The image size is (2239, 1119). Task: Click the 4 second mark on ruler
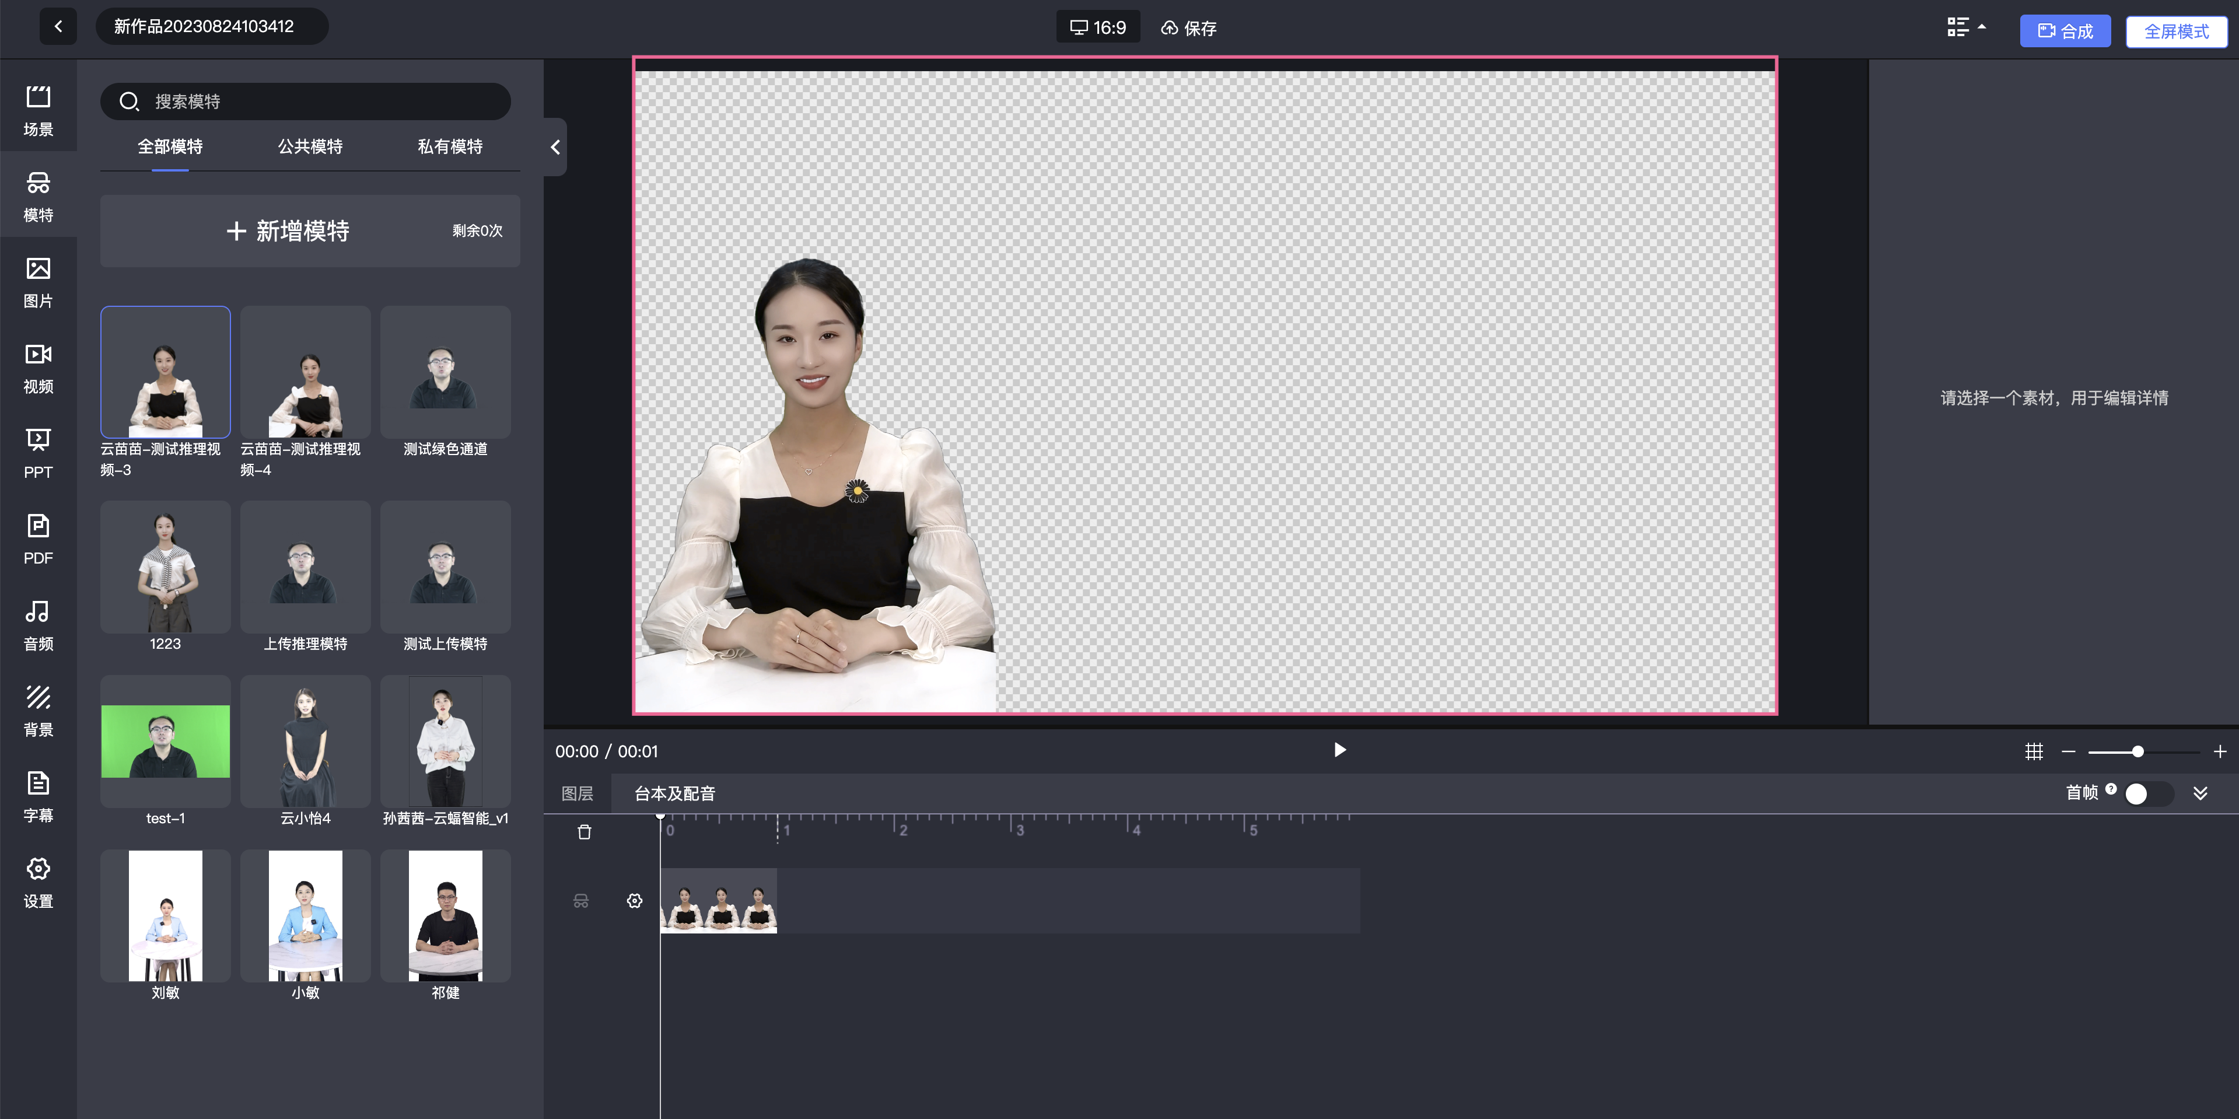[x=1136, y=830]
